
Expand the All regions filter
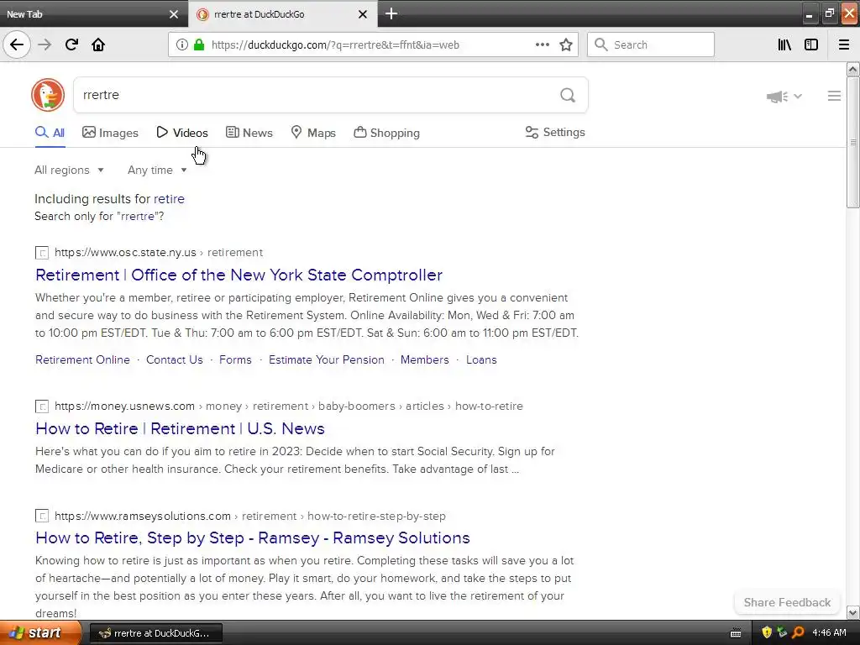pyautogui.click(x=69, y=170)
